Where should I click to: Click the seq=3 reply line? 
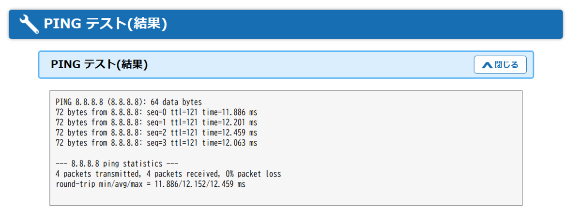point(156,143)
